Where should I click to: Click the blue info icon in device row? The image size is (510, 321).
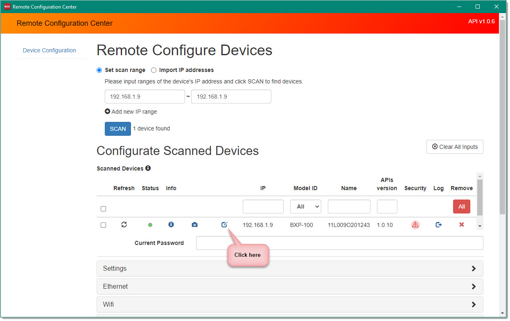click(x=171, y=224)
